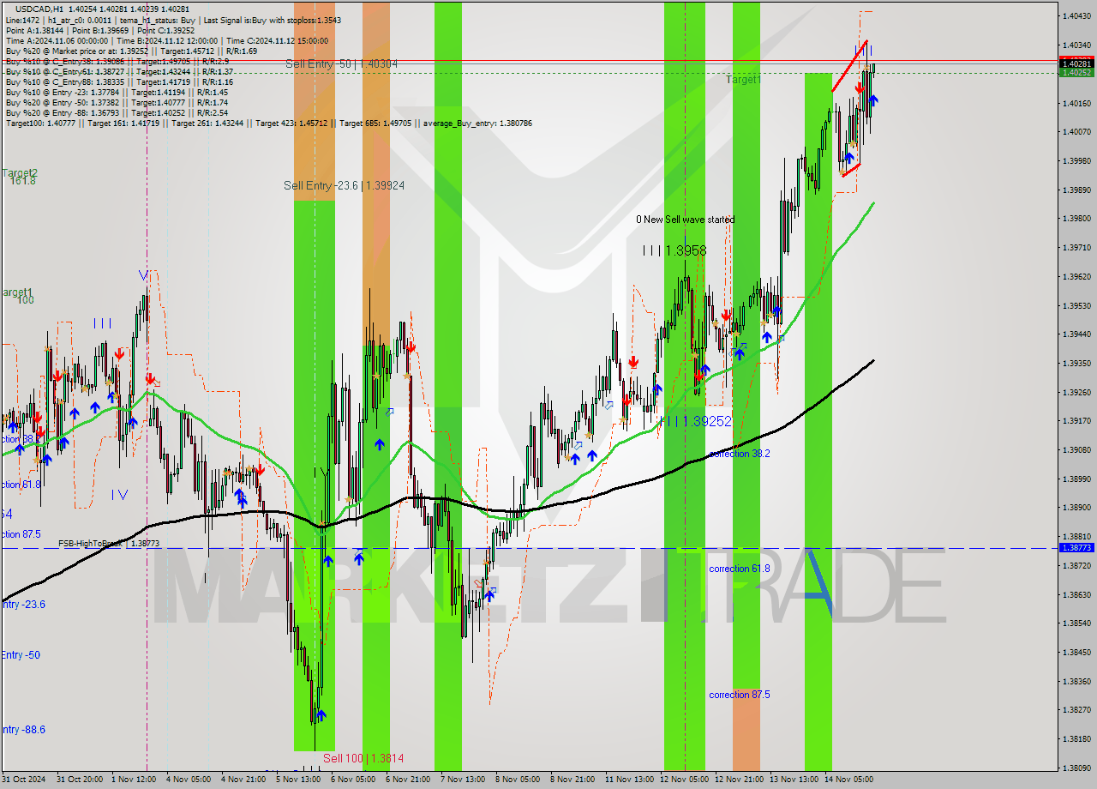Click the 'correction 87.5' label on 12 Nov
Screen dimensions: 1097x789
(x=740, y=695)
